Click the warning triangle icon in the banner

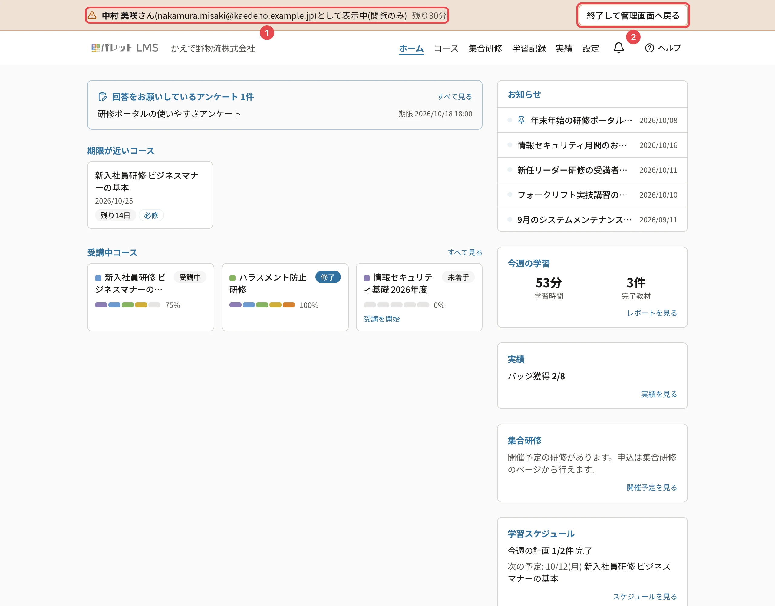coord(92,15)
